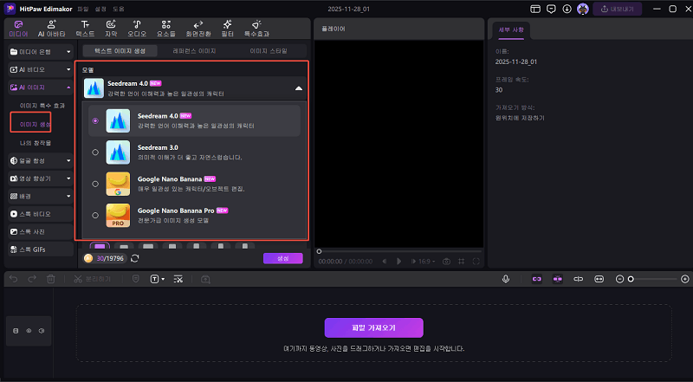
Task: Click the zoom-out minus icon on timeline
Action: coord(619,279)
